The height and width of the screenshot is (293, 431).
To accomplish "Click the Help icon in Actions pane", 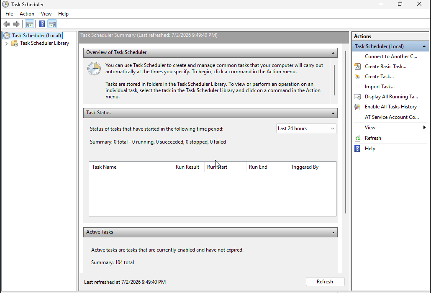I will click(x=357, y=149).
